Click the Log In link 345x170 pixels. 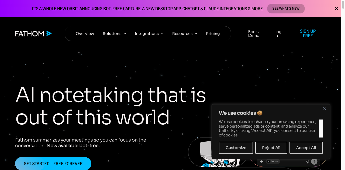point(278,34)
